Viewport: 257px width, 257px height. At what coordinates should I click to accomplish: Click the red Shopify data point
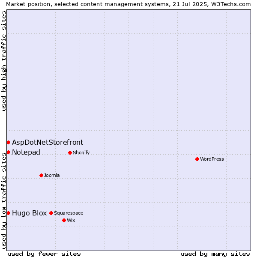[70, 153]
